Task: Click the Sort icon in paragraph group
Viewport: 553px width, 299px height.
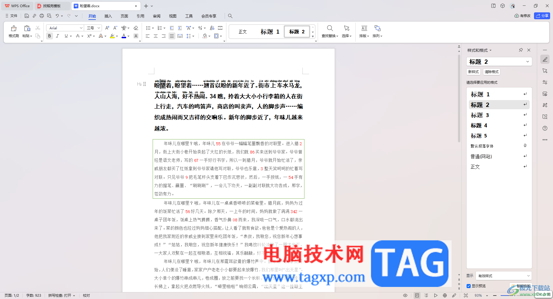Action: coord(212,28)
